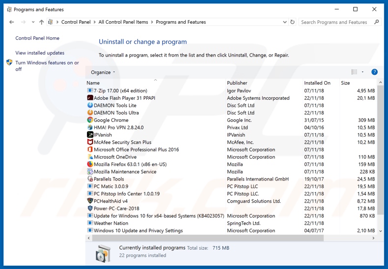Click the Google Chrome icon

coord(90,120)
